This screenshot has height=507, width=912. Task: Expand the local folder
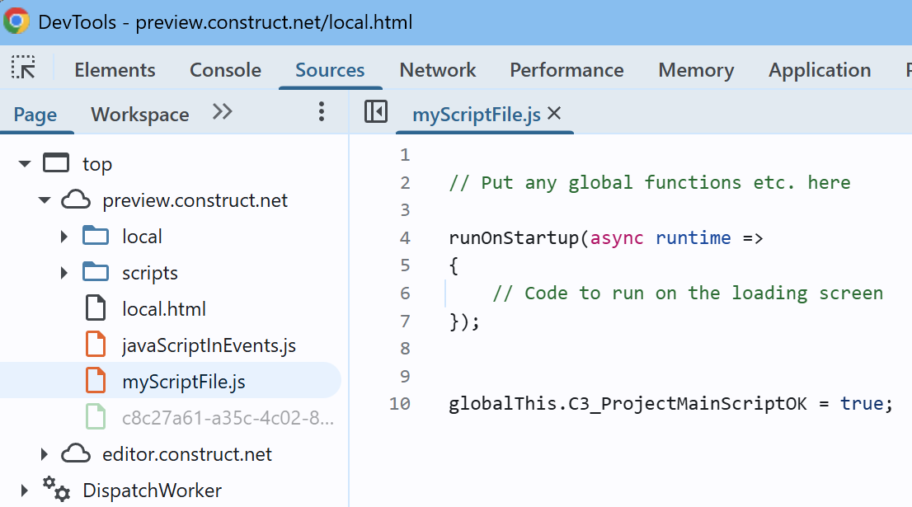click(x=64, y=236)
